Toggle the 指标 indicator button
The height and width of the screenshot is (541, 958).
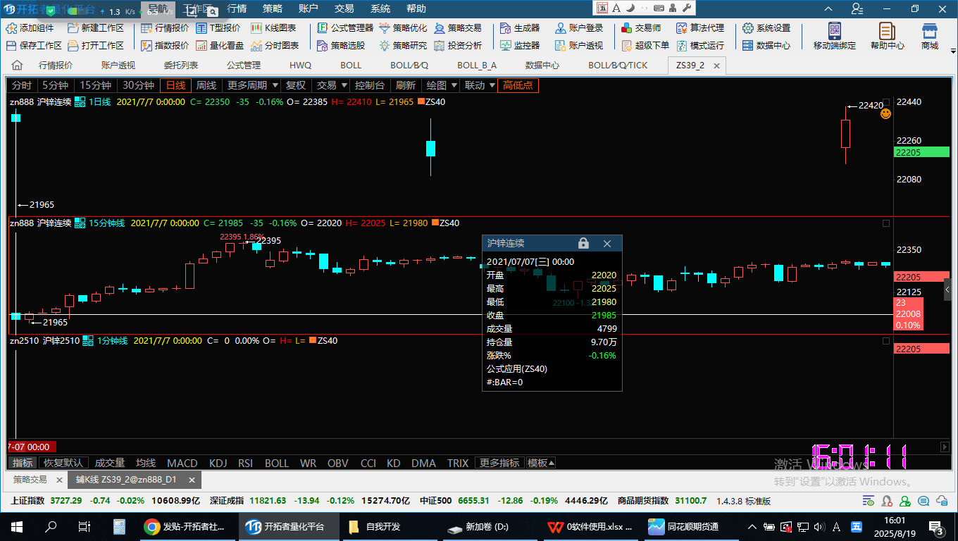point(23,463)
